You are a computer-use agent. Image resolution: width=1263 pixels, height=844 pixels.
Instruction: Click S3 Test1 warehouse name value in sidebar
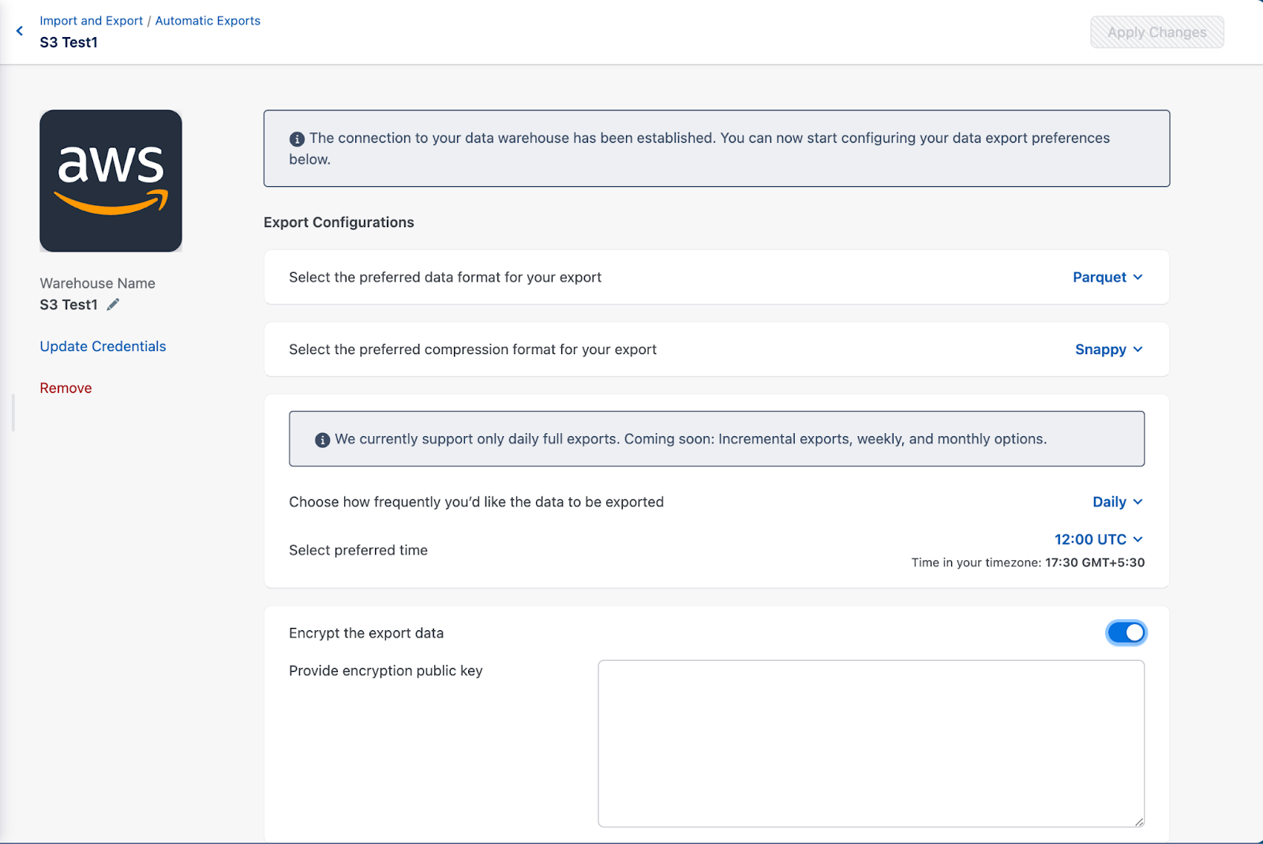[69, 304]
